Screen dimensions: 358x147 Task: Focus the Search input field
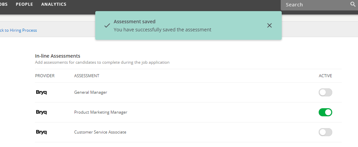click(314, 5)
